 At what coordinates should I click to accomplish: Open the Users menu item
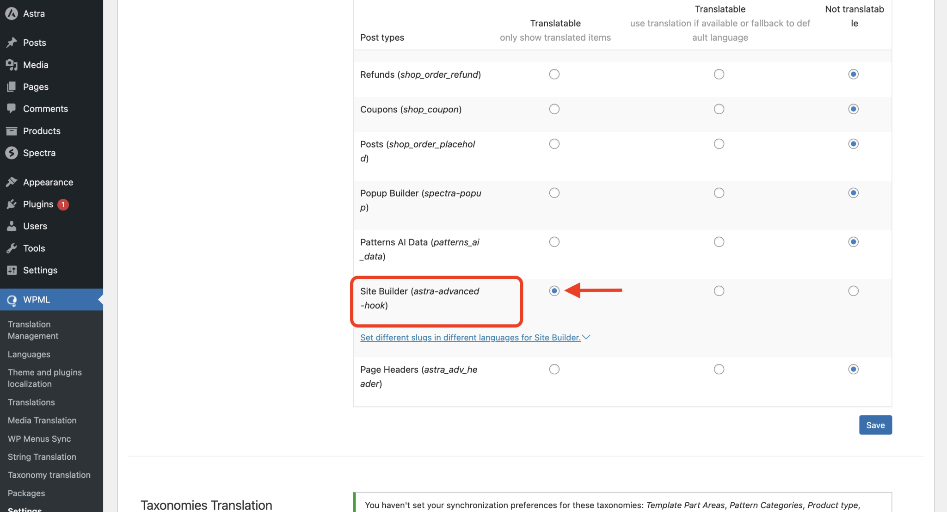35,226
